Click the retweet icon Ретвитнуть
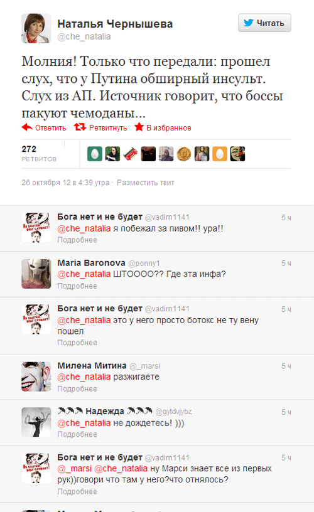314x512 pixels. [x=80, y=127]
